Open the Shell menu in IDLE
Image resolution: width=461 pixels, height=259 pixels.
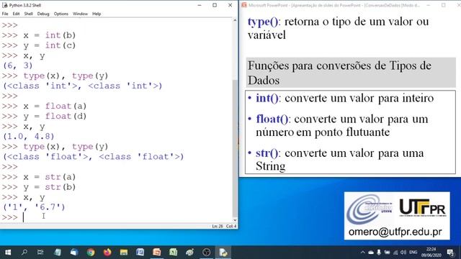[x=28, y=14]
